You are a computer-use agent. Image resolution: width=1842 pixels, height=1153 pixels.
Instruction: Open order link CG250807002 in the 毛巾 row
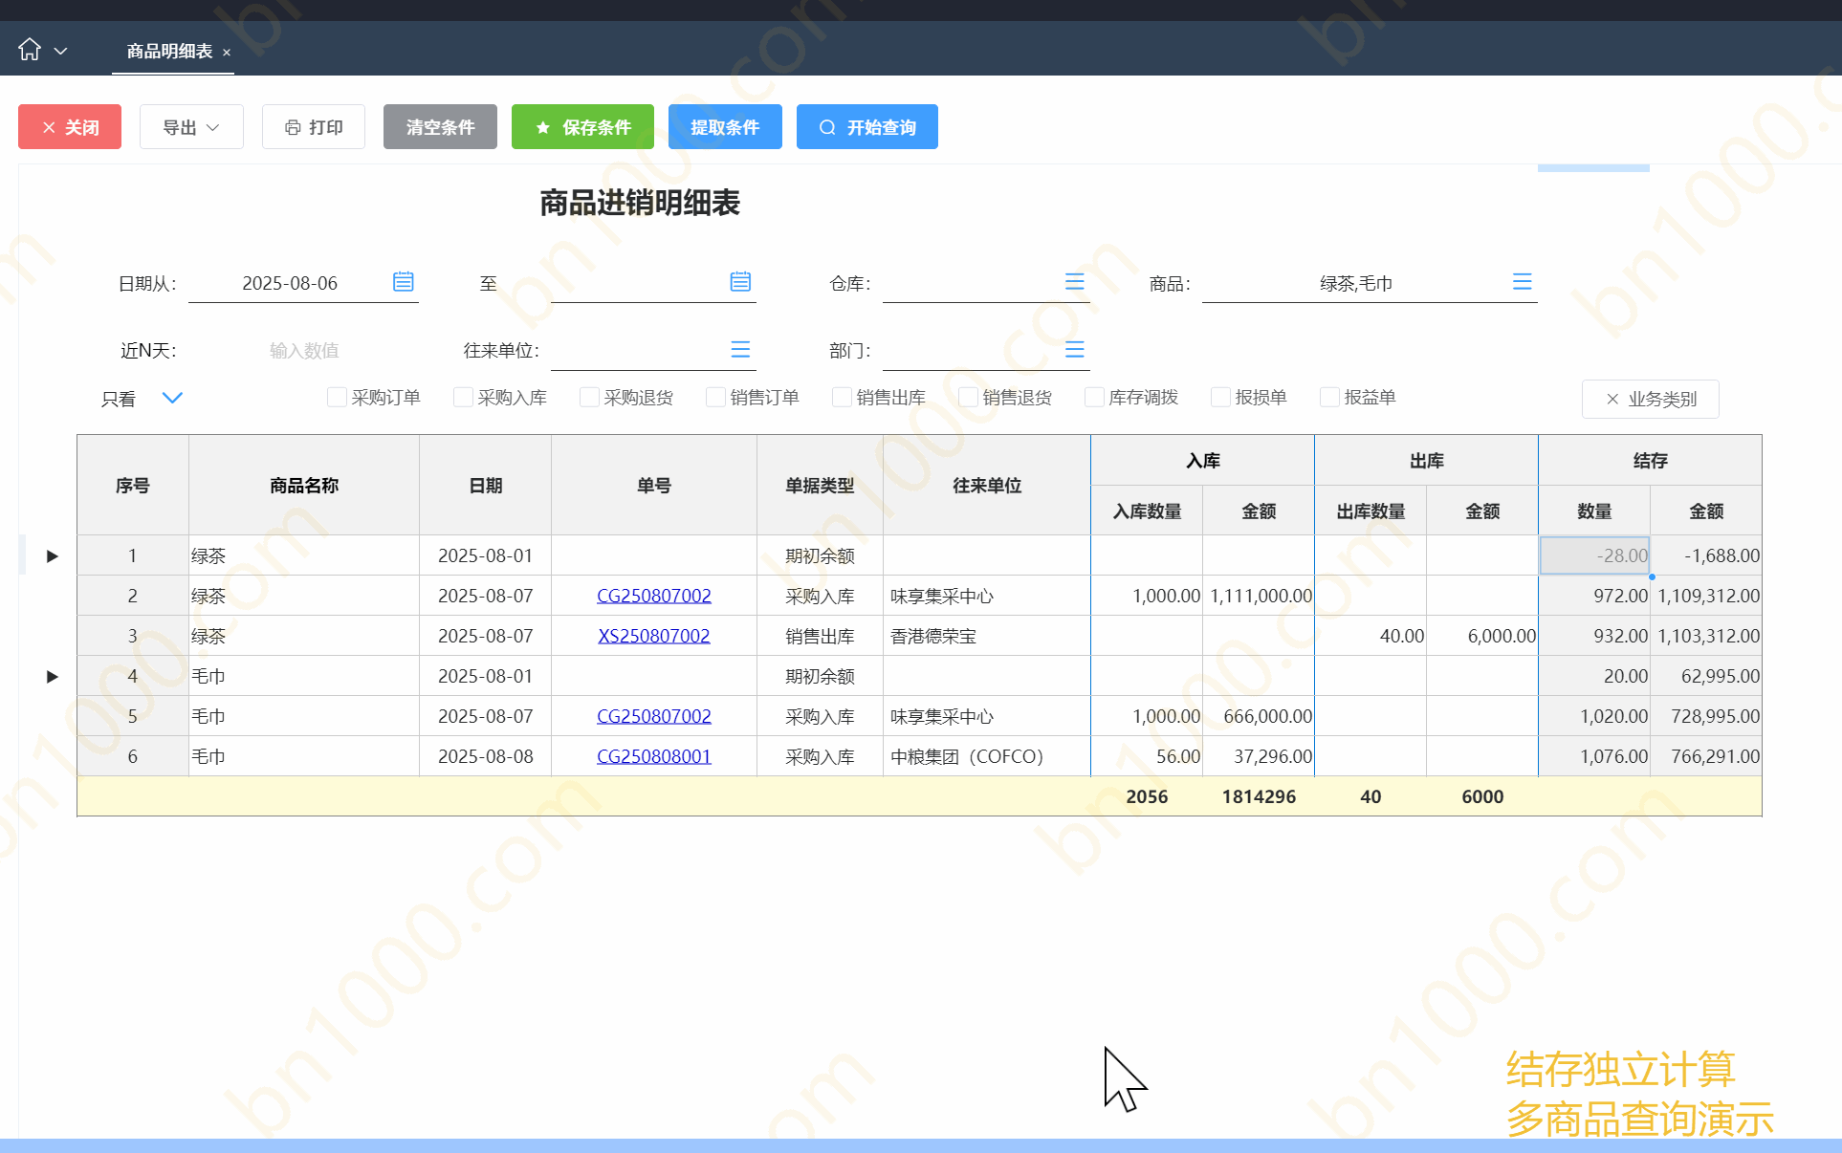654,716
